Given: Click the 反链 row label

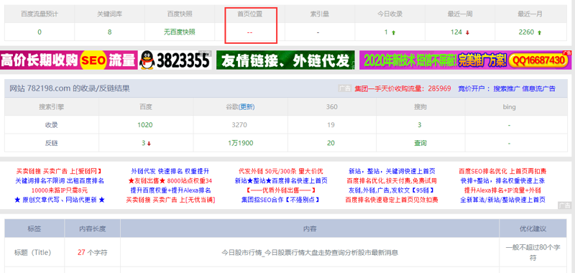Looking at the screenshot, I should pos(51,143).
